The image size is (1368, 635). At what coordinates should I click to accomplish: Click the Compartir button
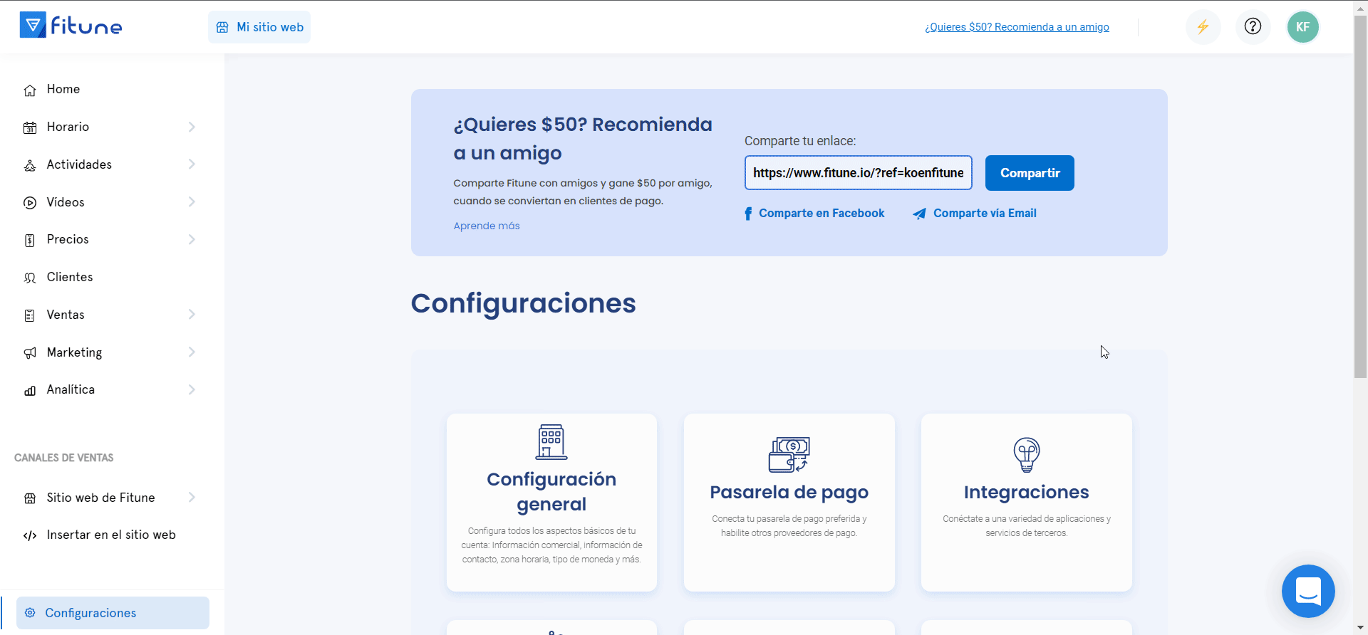point(1030,173)
